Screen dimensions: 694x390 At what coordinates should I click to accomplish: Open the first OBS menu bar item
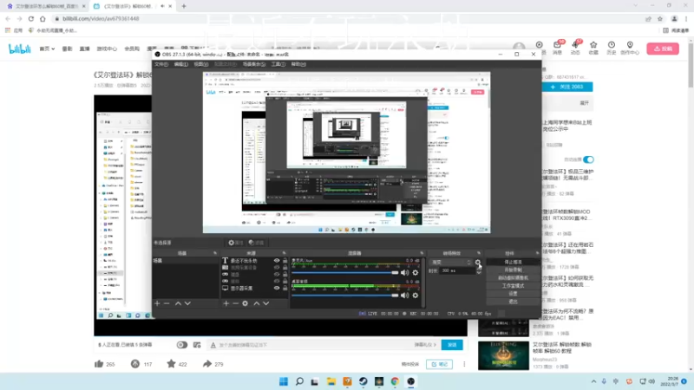161,64
